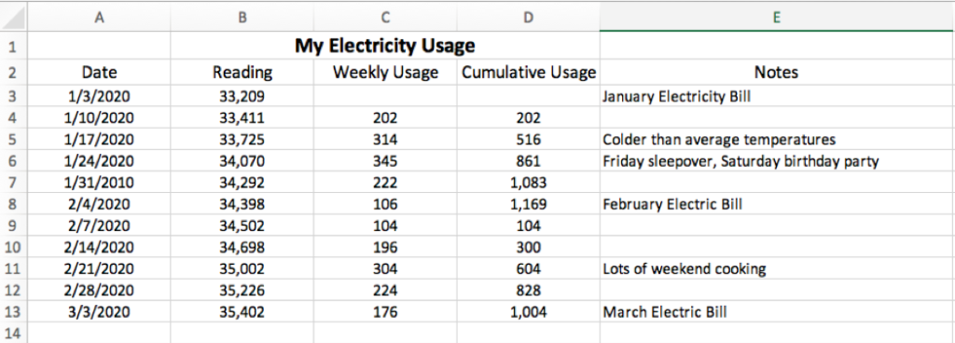Select the date cell 1/31/2010
Viewport: 955px width, 343px height.
(99, 183)
